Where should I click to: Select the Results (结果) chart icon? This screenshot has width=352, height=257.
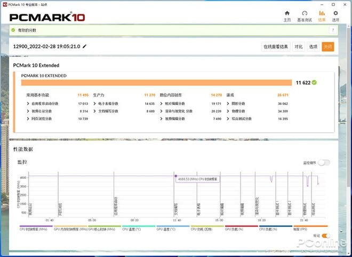(x=322, y=14)
